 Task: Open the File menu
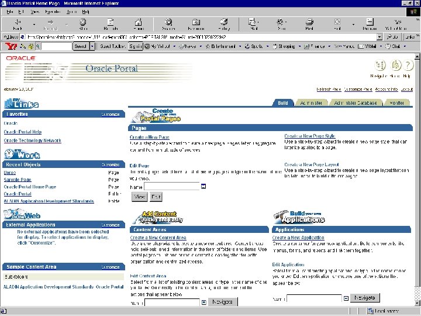(10, 12)
